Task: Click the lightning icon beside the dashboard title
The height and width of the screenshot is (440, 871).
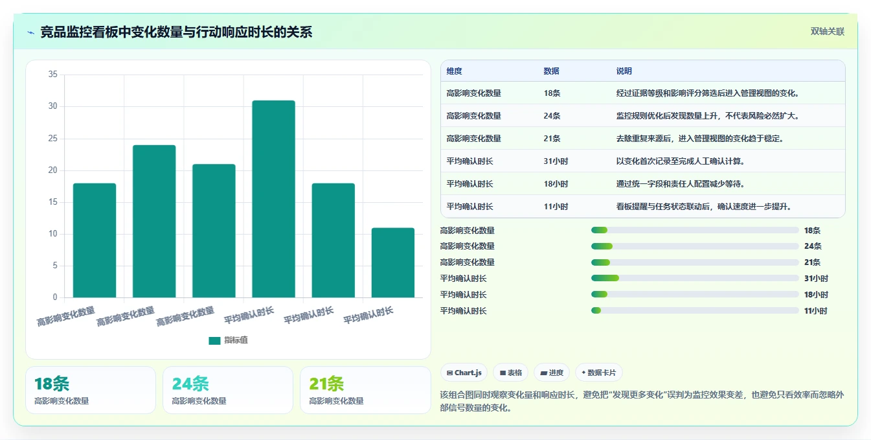Action: pyautogui.click(x=30, y=32)
